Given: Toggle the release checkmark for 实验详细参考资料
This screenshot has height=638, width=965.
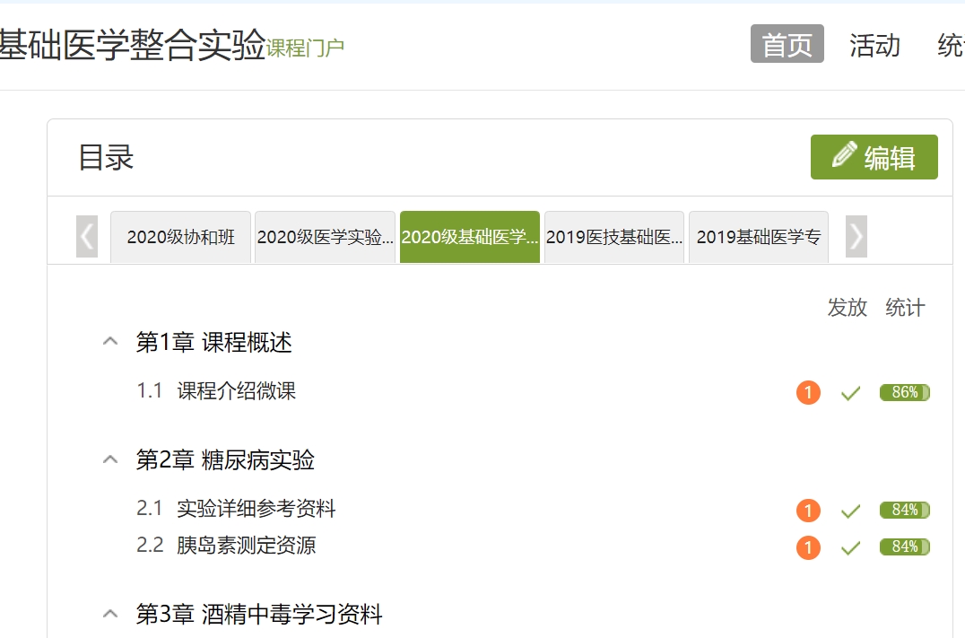Looking at the screenshot, I should pyautogui.click(x=850, y=511).
